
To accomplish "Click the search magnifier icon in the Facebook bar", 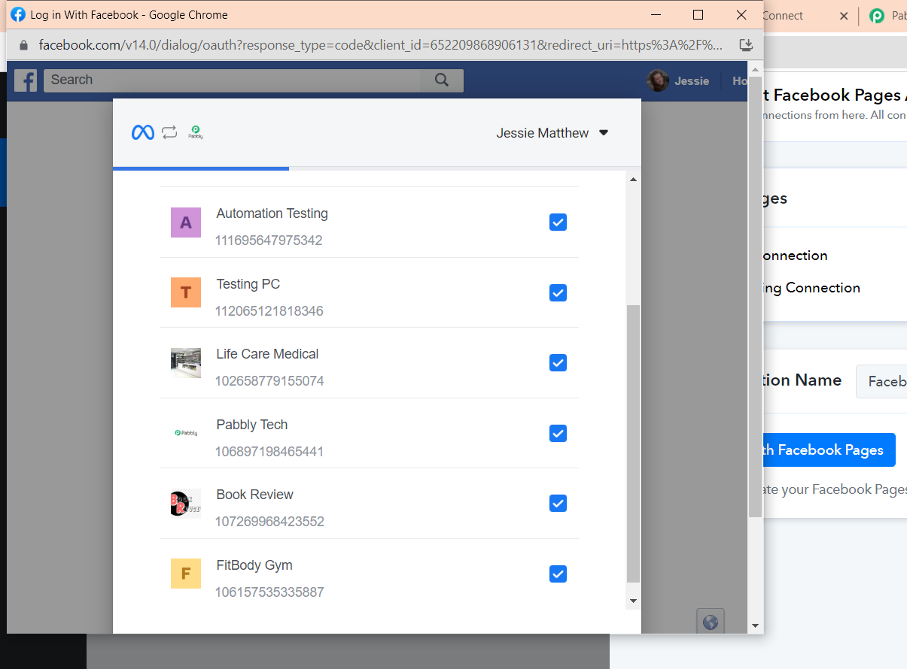I will coord(442,80).
